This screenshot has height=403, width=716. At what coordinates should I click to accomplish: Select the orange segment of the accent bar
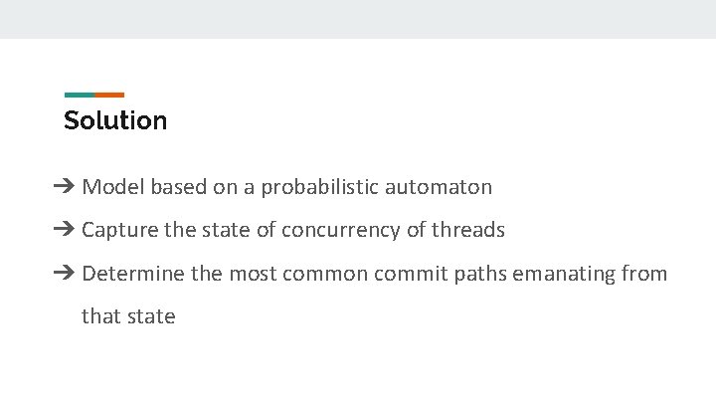pyautogui.click(x=109, y=96)
